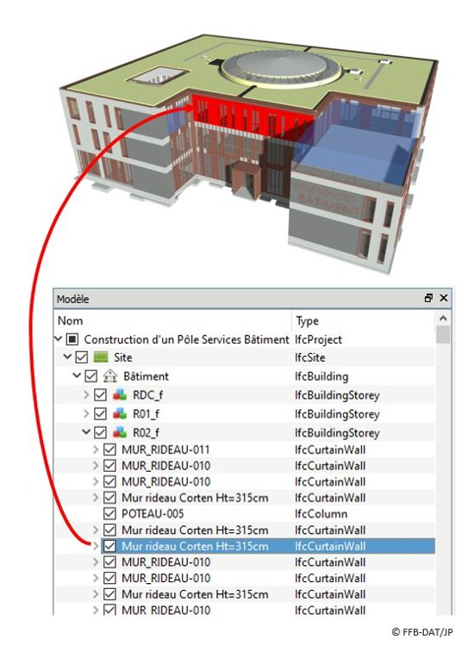
Task: Click the house icon next to Bâtiment
Action: 110,376
